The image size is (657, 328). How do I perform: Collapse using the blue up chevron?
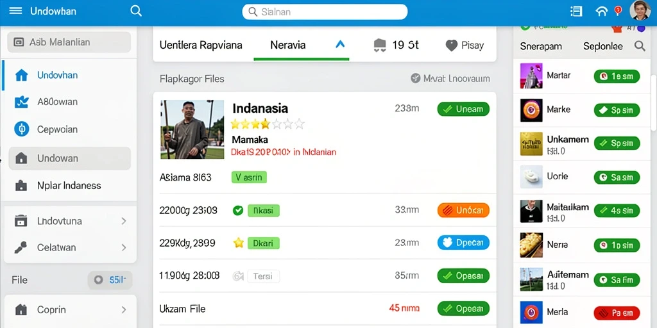[x=340, y=44]
